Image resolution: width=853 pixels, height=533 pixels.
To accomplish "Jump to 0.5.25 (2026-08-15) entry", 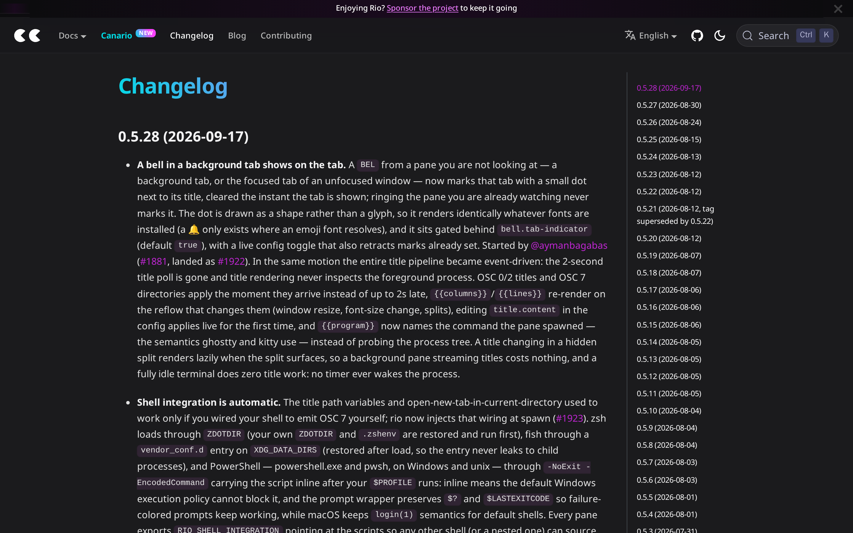I will [669, 139].
